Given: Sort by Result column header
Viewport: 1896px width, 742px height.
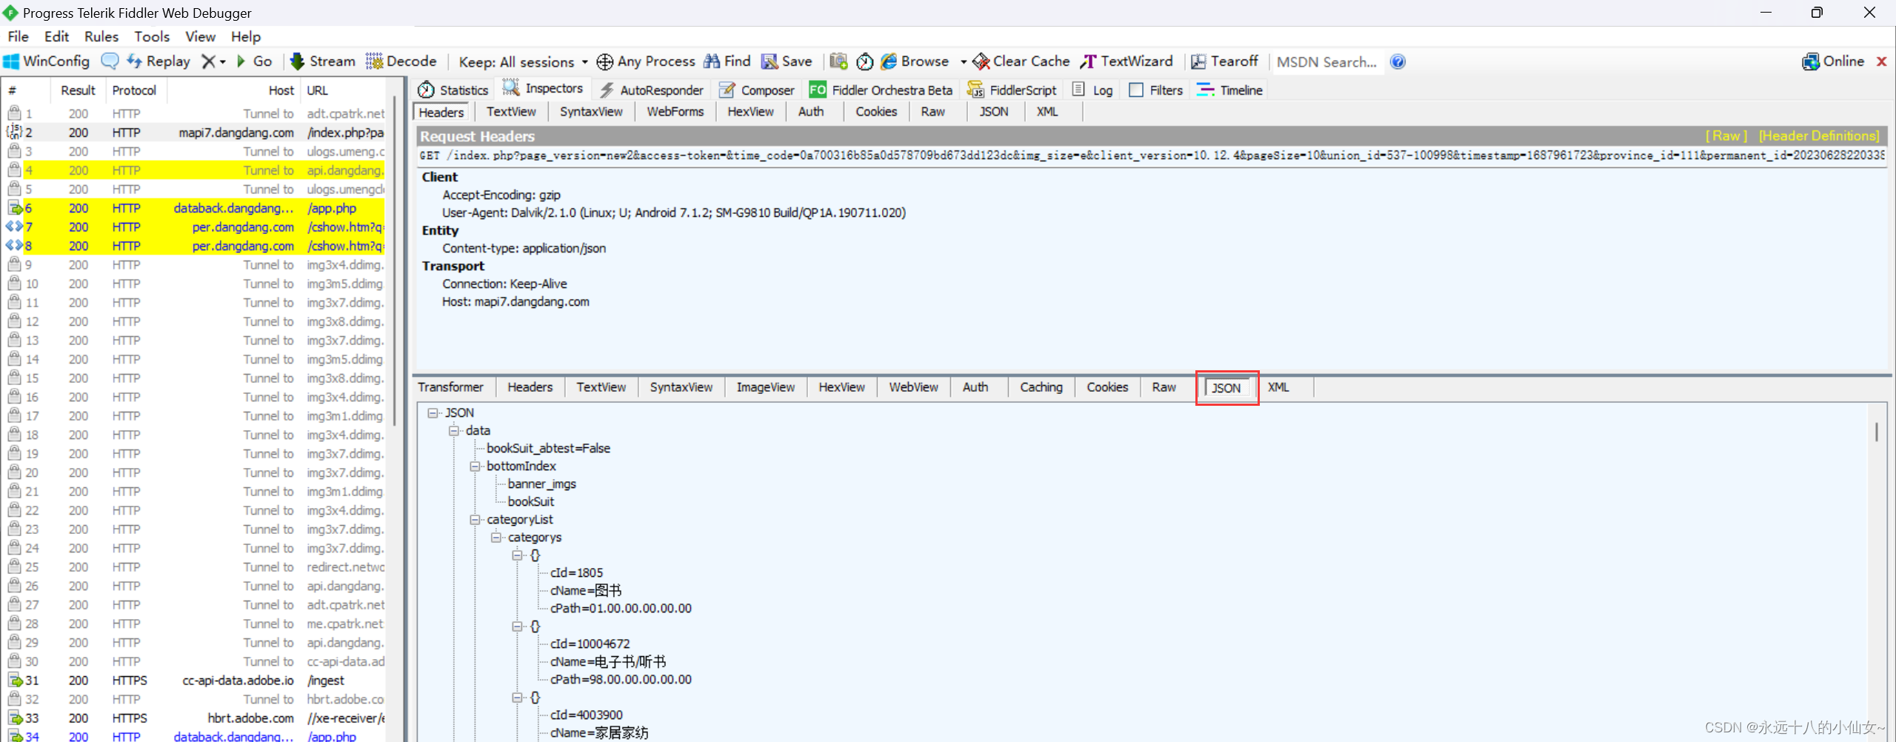Looking at the screenshot, I should coord(78,90).
